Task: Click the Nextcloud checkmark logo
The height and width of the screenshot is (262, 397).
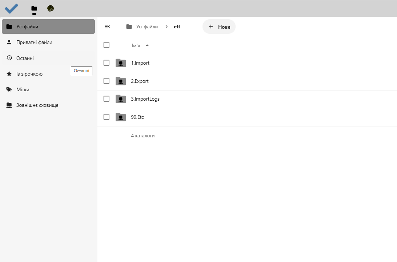Action: [x=11, y=9]
